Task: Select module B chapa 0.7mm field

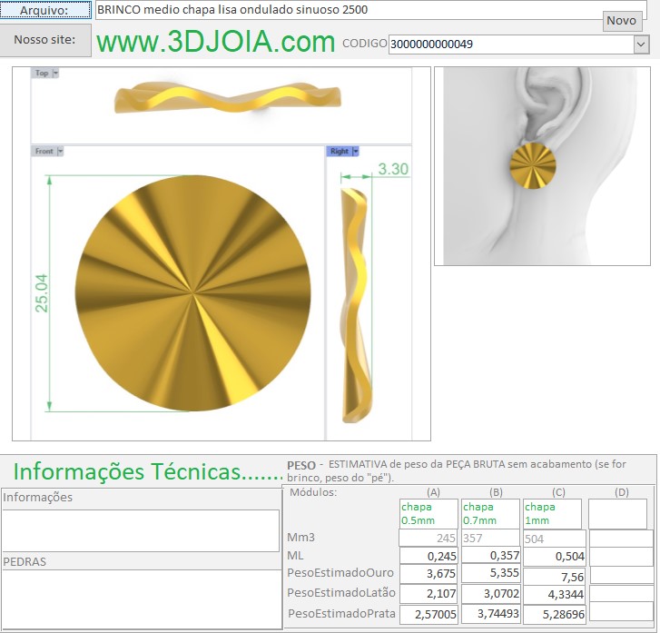Action: (x=490, y=514)
